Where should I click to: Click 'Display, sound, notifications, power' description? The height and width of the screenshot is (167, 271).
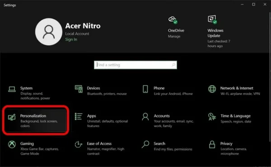pos(35,96)
